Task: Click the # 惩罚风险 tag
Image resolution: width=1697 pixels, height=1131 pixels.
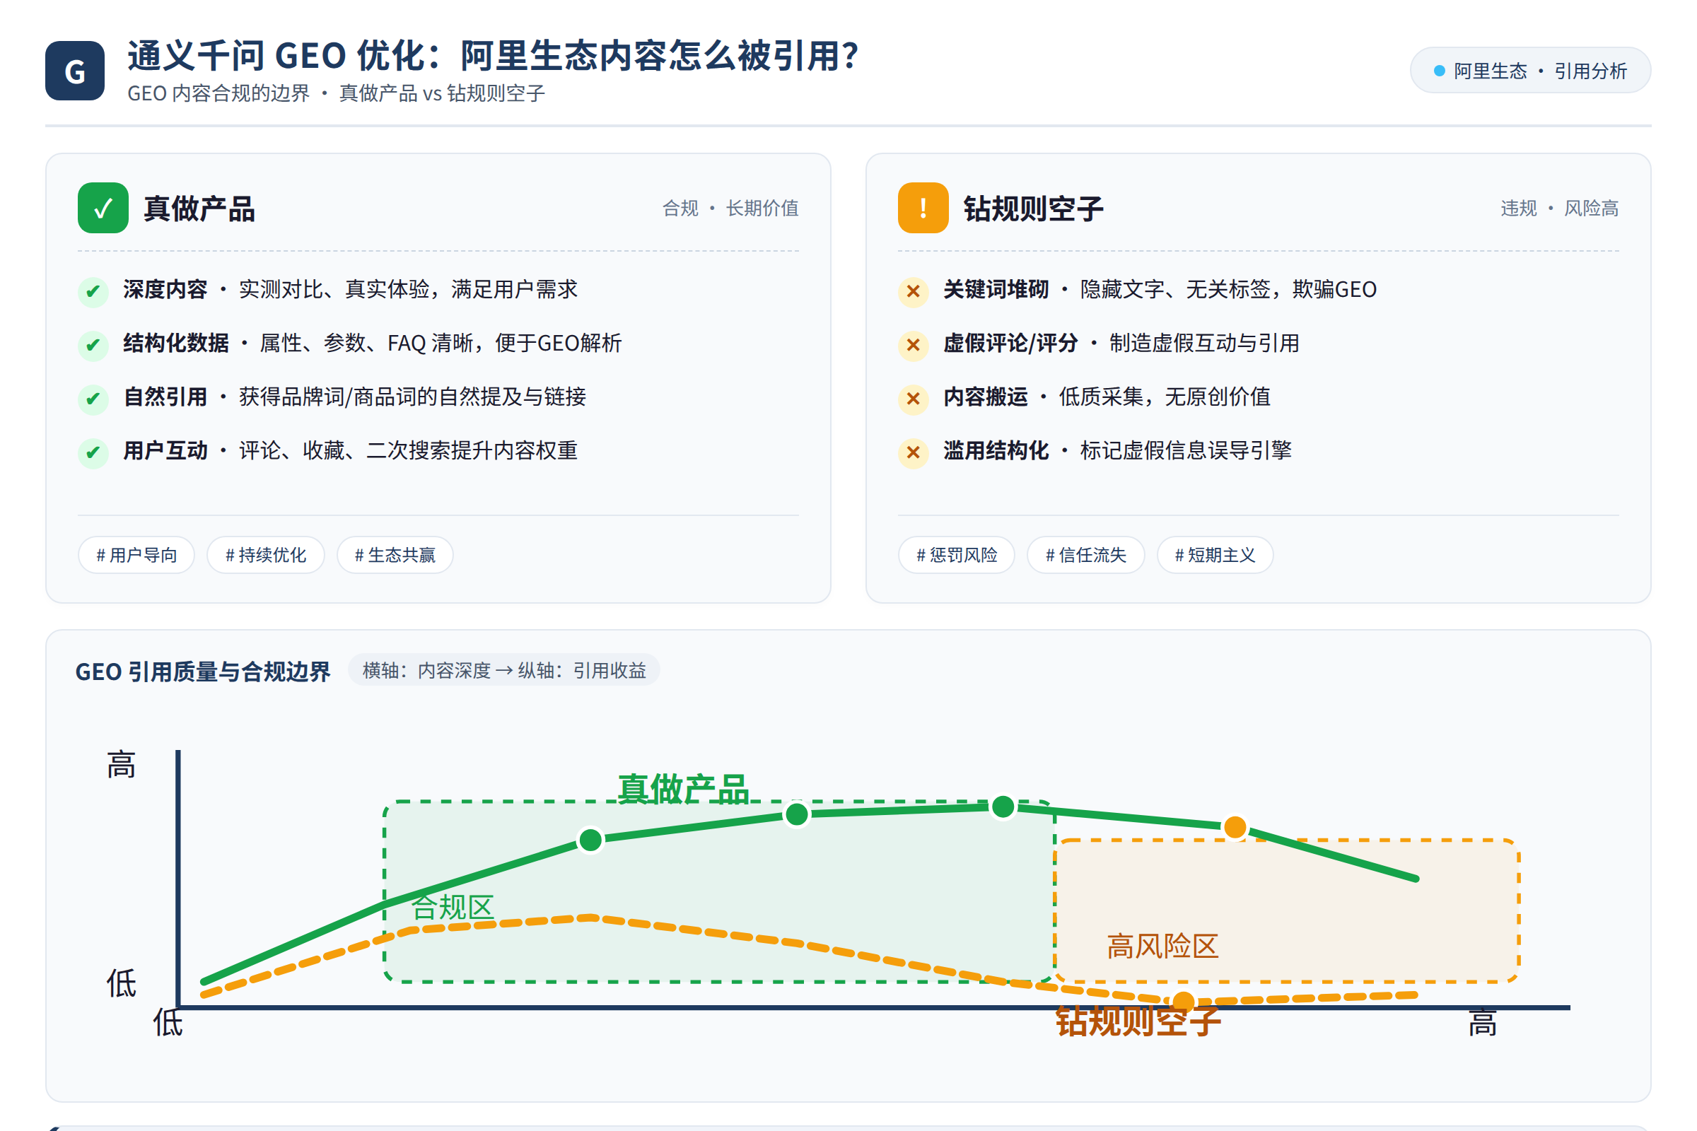Action: [956, 555]
